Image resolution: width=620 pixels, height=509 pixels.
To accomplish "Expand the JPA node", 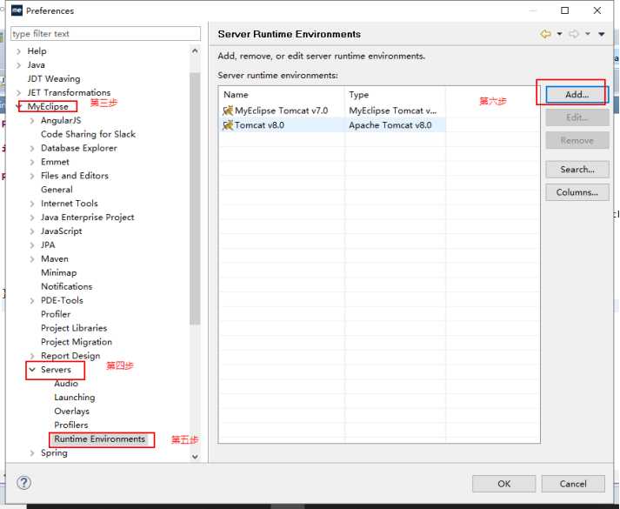I will point(32,245).
